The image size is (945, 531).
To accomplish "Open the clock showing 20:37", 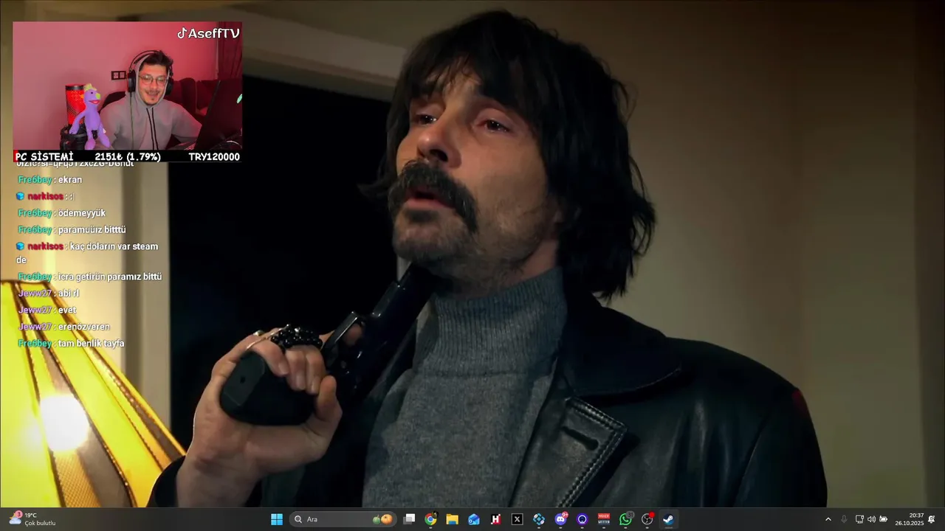I will click(910, 519).
